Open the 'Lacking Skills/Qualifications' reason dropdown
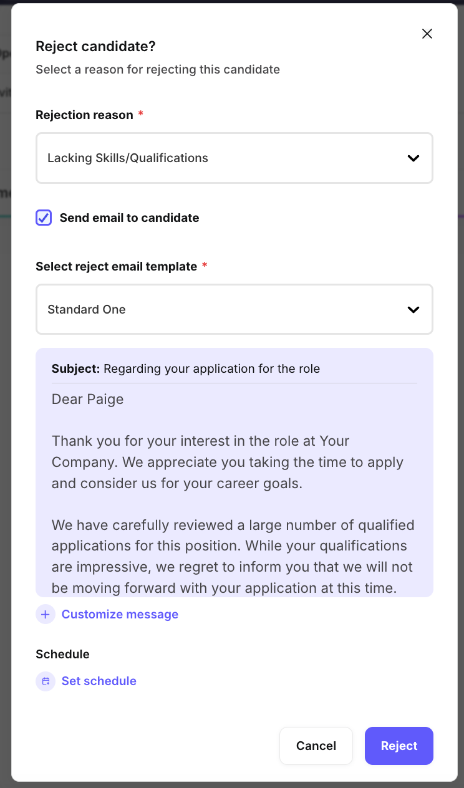 (234, 158)
